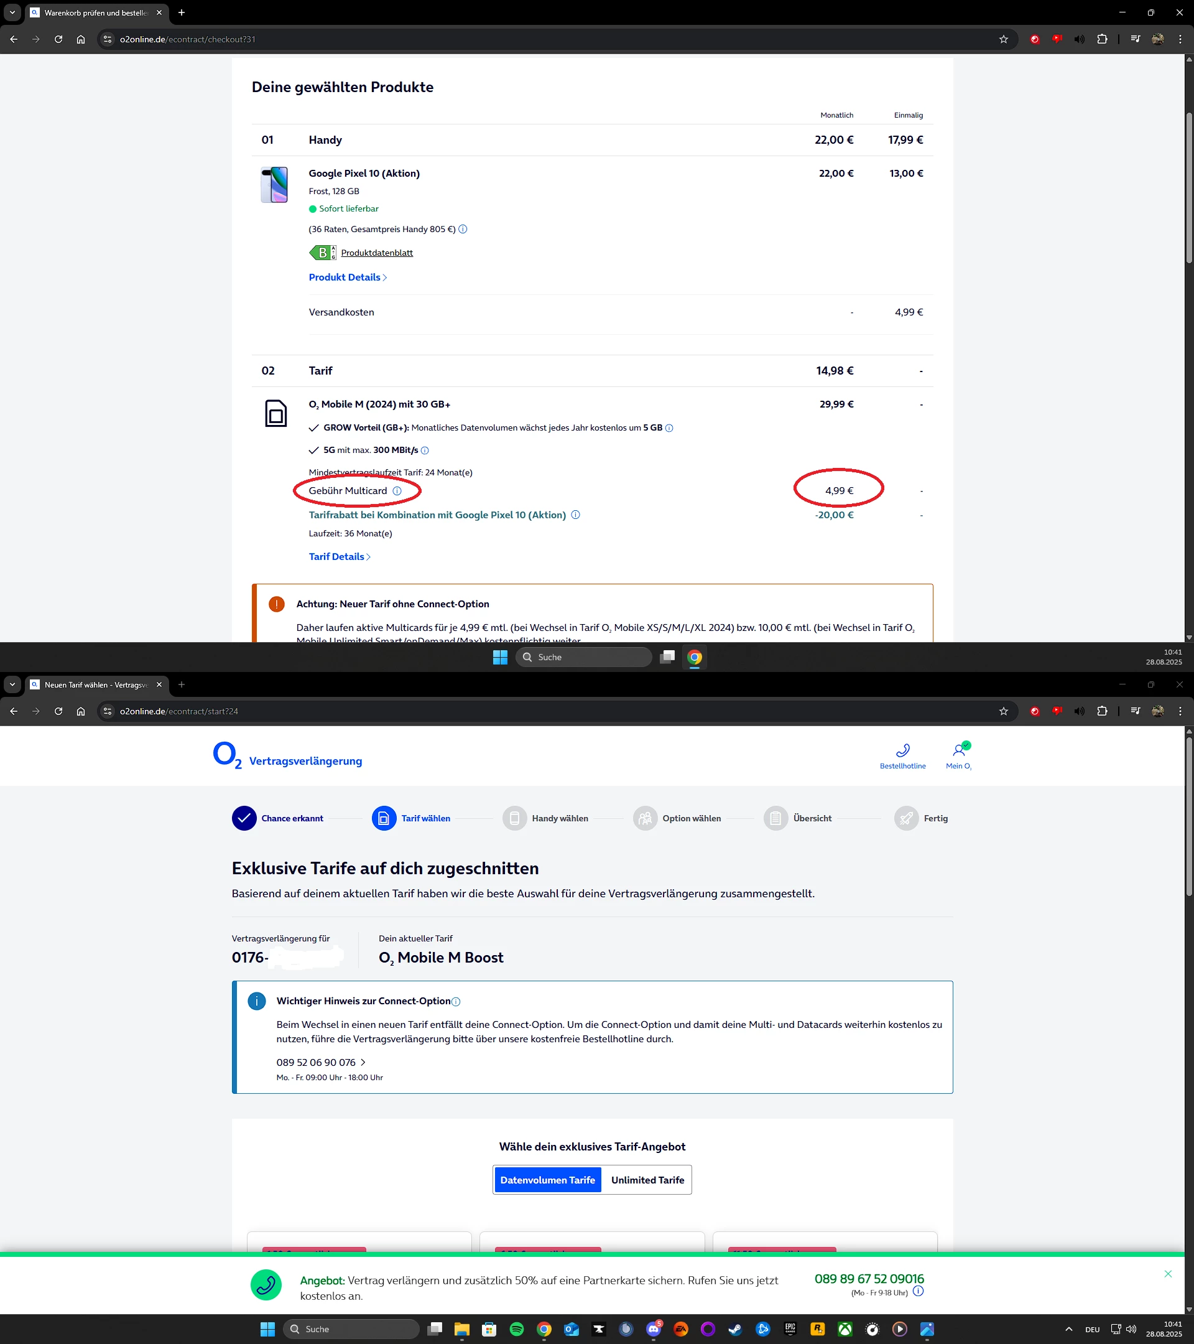Click info icon next to Gebühr Multicard
1194x1344 pixels.
pos(397,491)
